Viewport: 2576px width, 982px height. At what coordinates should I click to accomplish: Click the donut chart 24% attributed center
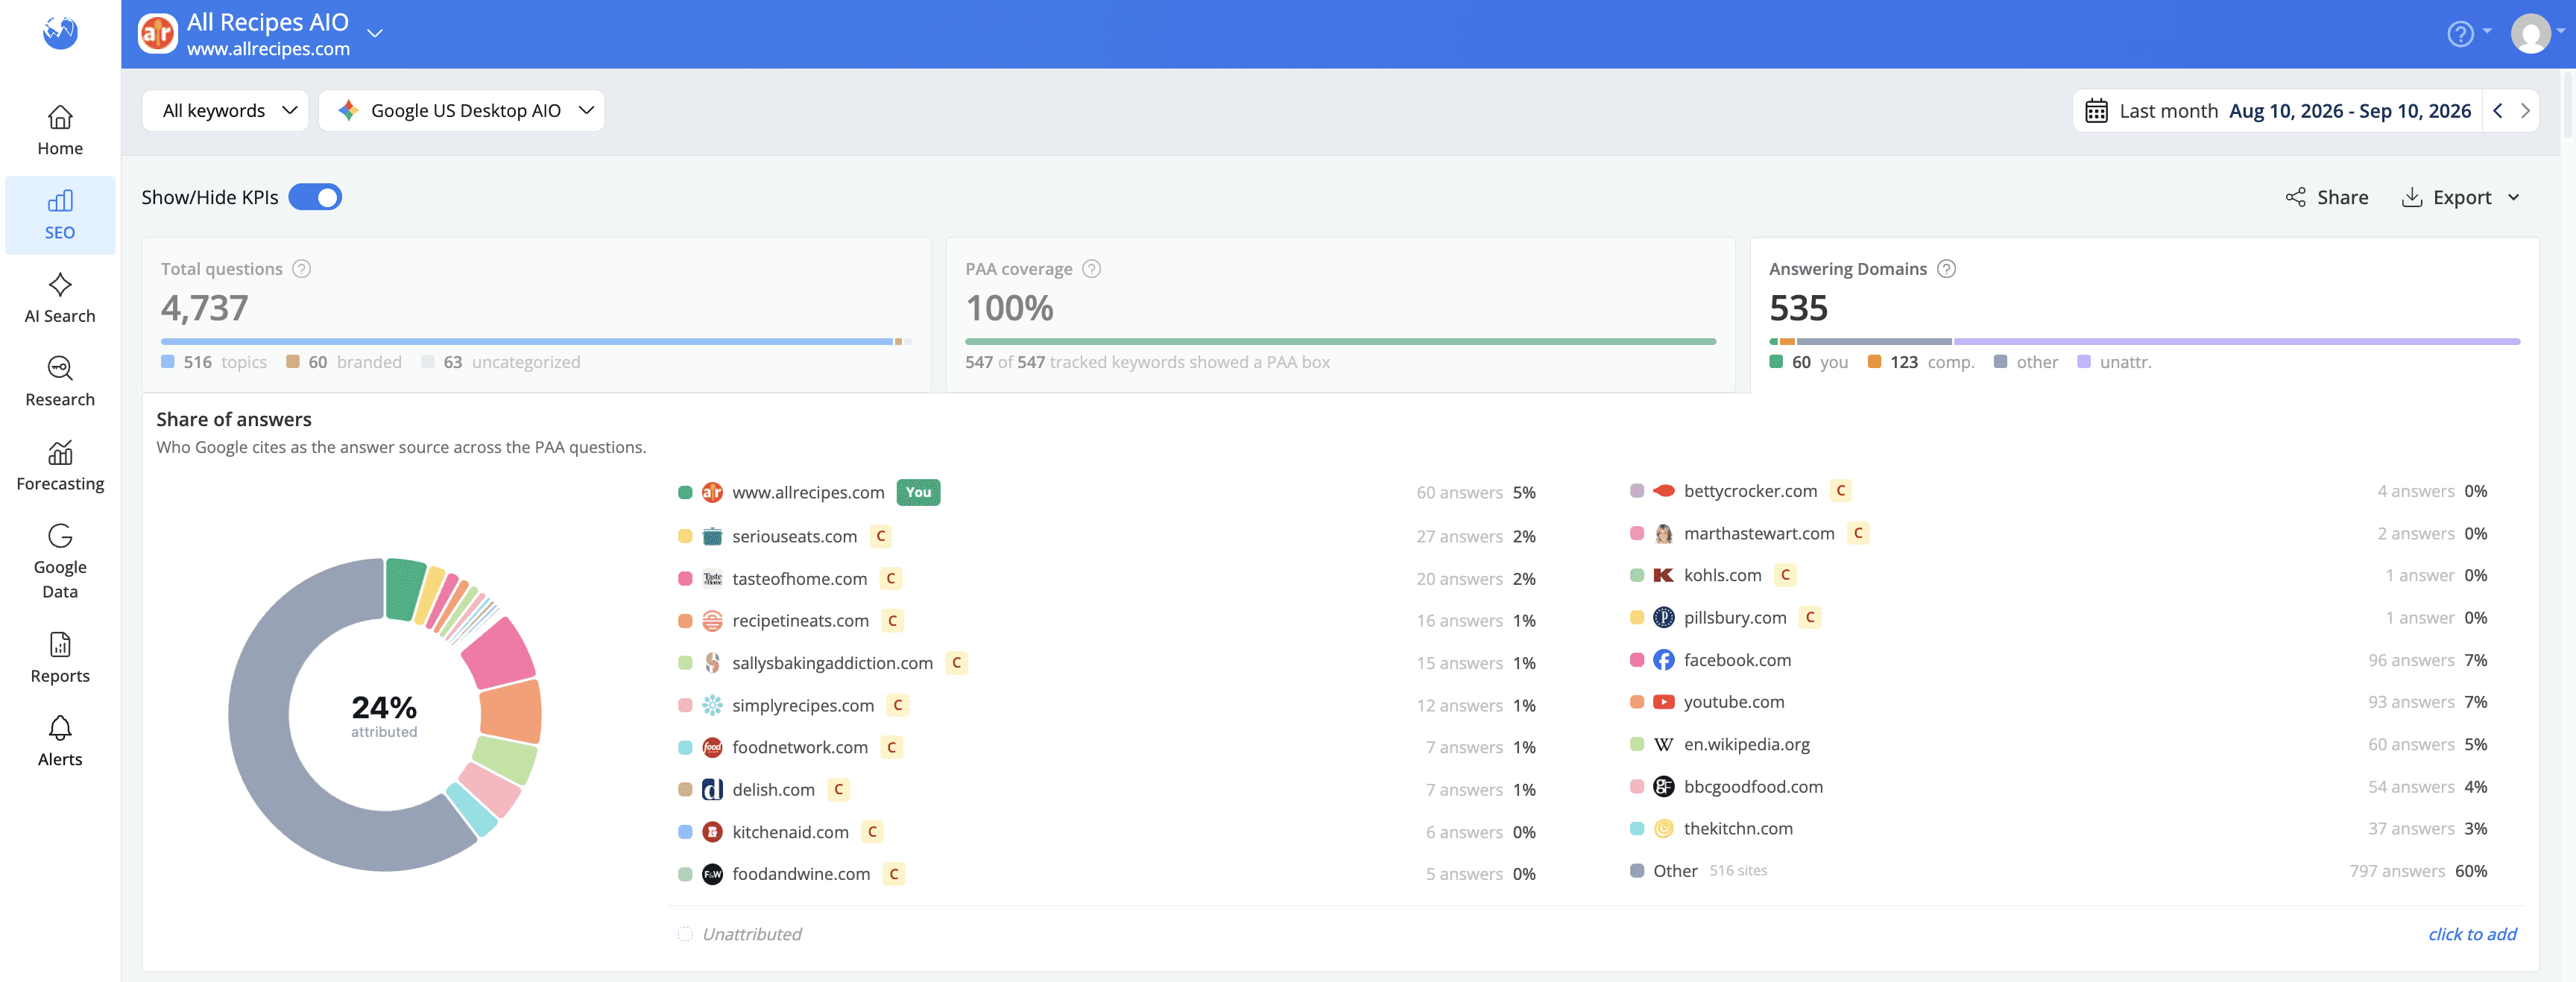point(384,716)
